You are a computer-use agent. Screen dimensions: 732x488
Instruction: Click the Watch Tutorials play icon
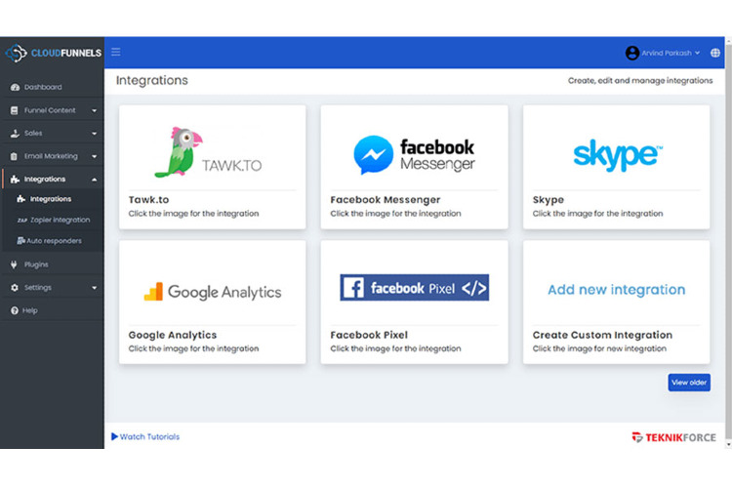point(114,436)
